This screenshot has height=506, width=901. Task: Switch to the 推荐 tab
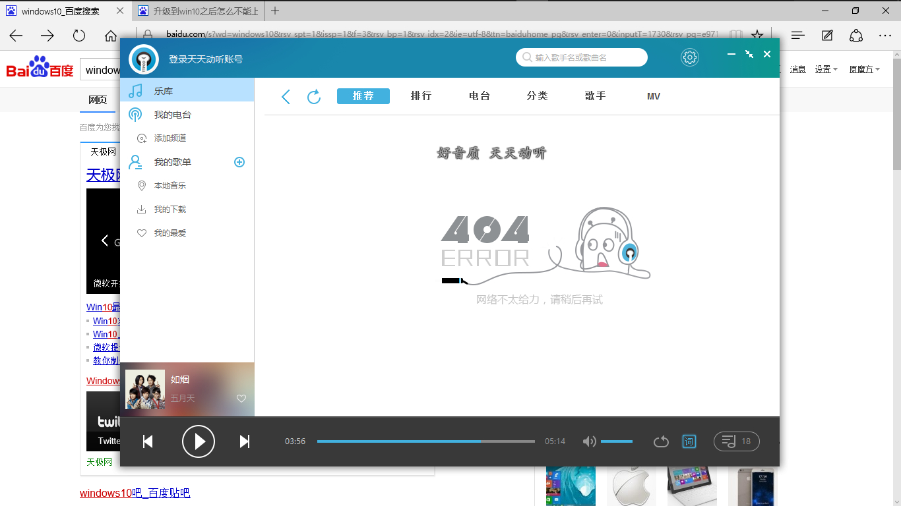pos(363,96)
